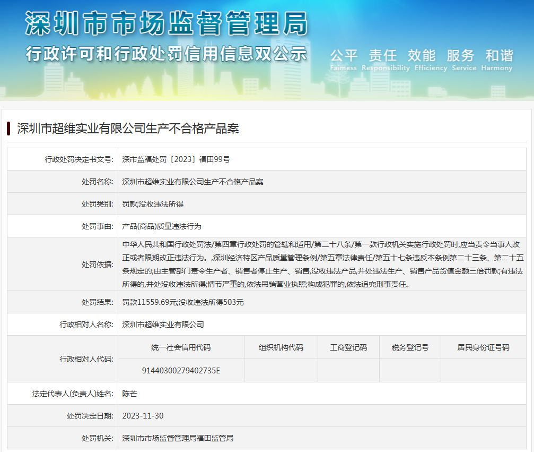Click the party name 深圳市超维实业有限公司
534x452 pixels.
[x=163, y=325]
